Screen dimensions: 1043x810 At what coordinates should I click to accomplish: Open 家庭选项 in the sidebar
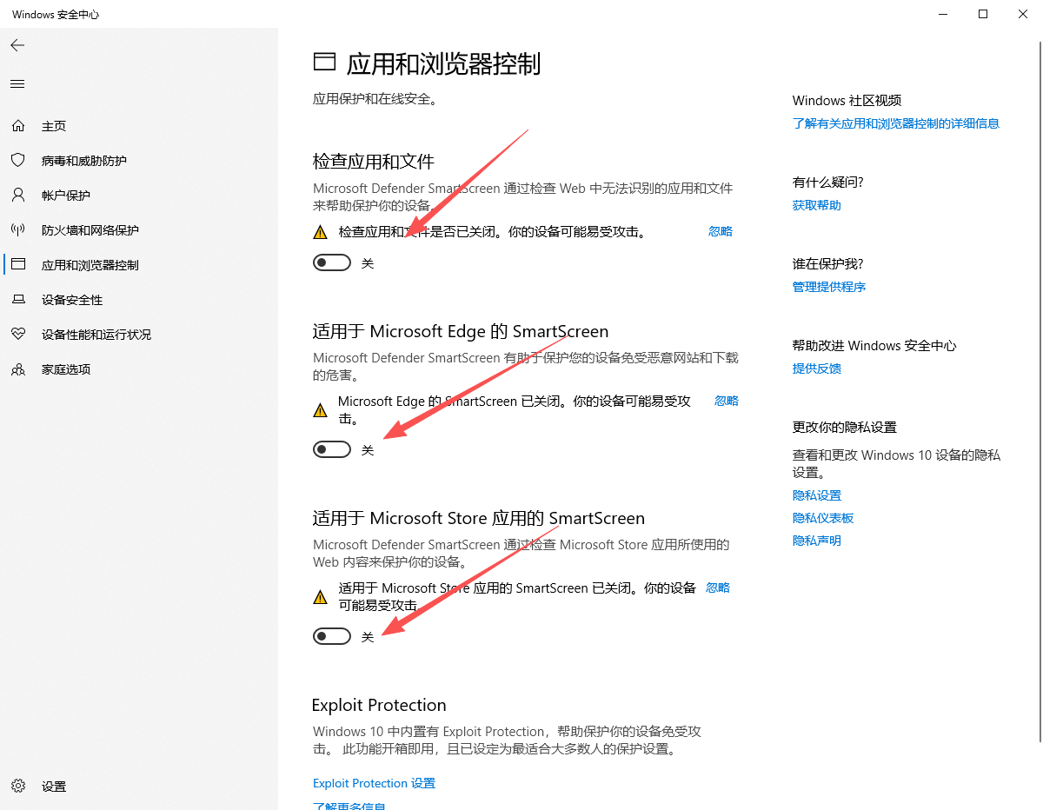[66, 369]
